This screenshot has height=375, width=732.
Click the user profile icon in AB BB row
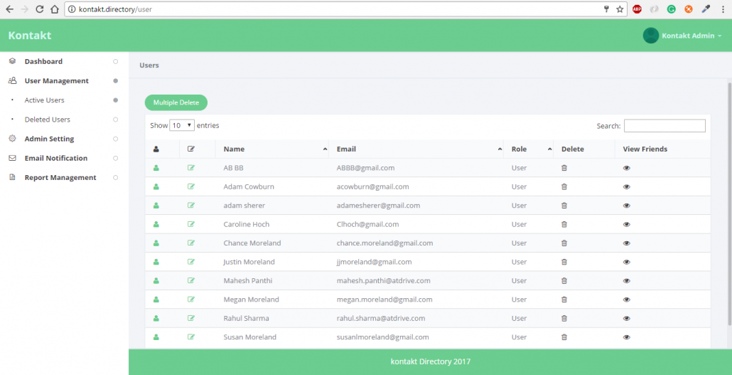point(156,168)
